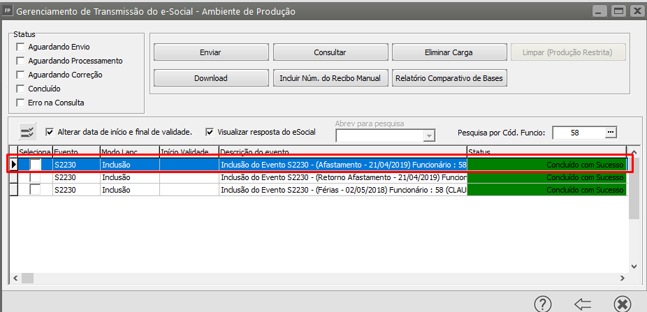Check the Concluído status filter
The image size is (647, 312).
20,89
